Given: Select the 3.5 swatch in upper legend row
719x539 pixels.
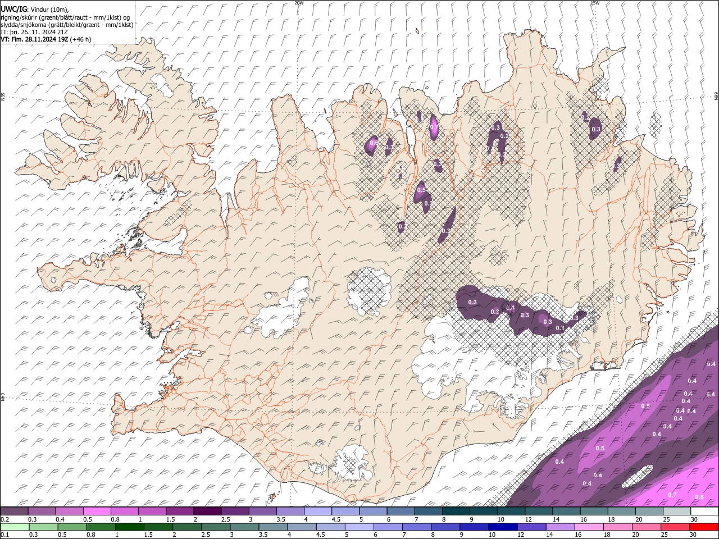Looking at the screenshot, I should 290,511.
